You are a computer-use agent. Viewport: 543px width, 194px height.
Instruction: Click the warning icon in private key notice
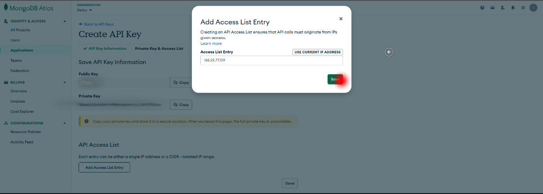(x=86, y=121)
